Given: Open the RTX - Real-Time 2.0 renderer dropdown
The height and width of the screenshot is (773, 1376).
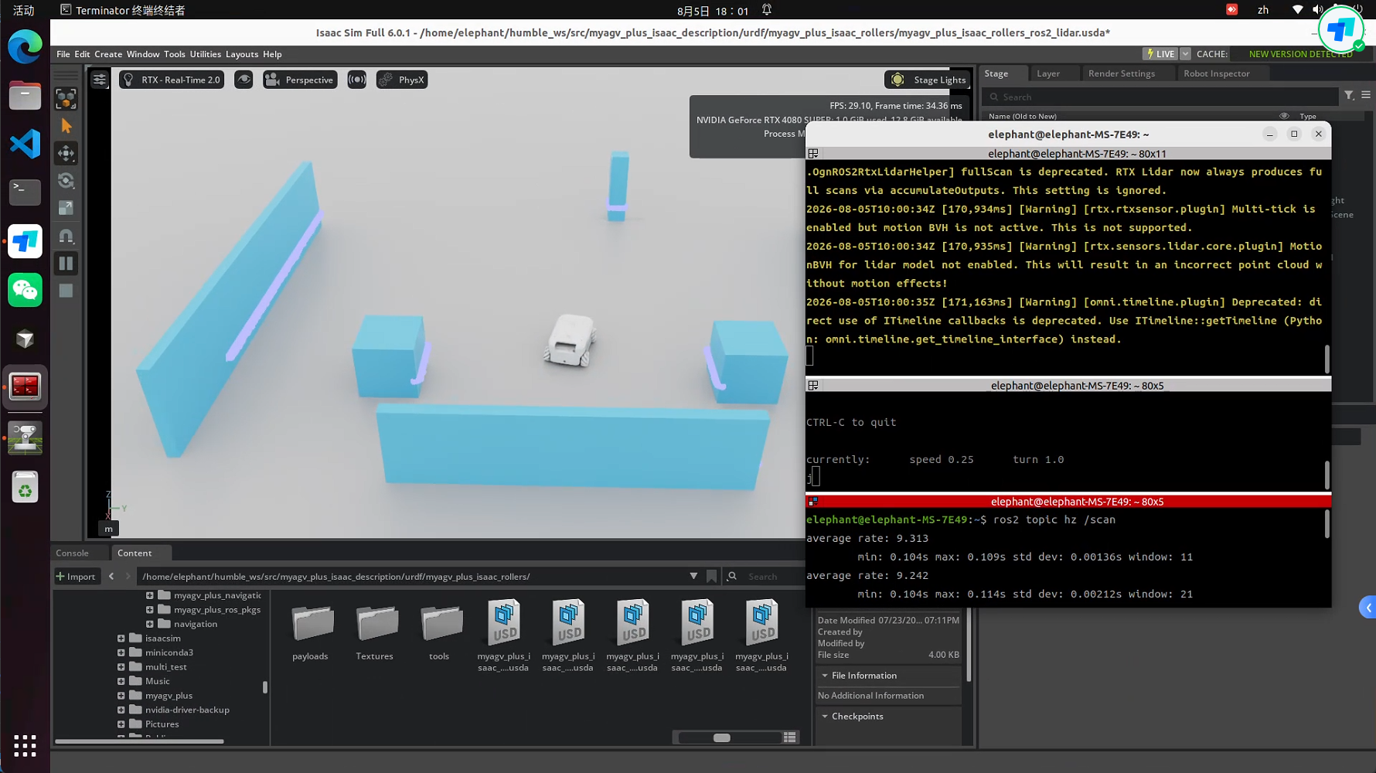Looking at the screenshot, I should click(172, 80).
